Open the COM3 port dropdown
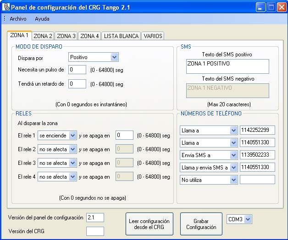The image size is (288, 240). (x=239, y=219)
